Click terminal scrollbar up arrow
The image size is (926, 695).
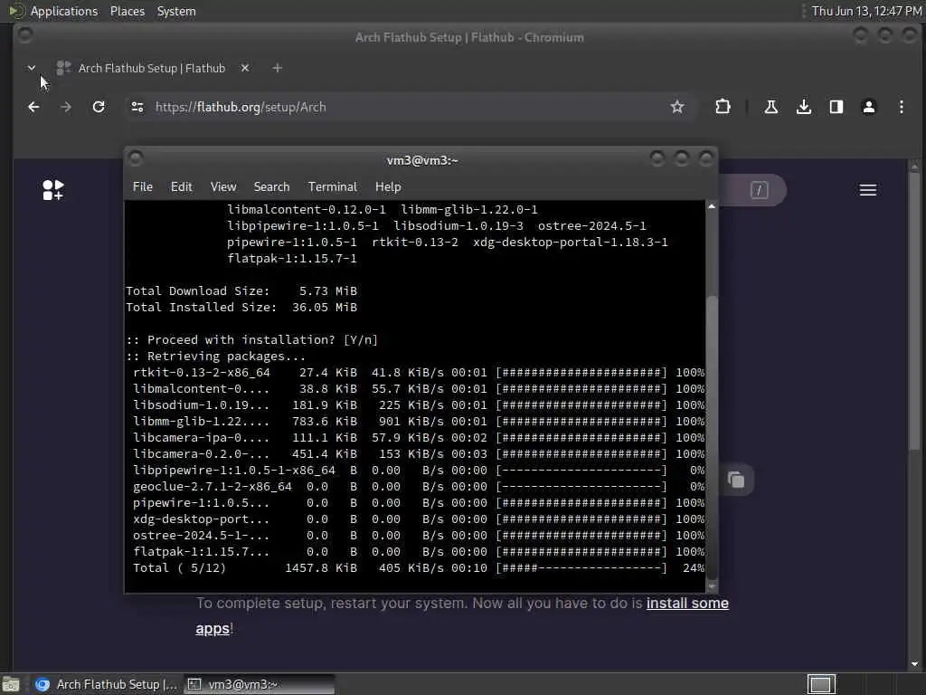coord(712,206)
